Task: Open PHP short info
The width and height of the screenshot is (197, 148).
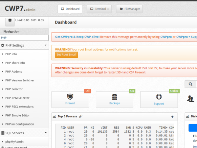Action: click(15, 63)
